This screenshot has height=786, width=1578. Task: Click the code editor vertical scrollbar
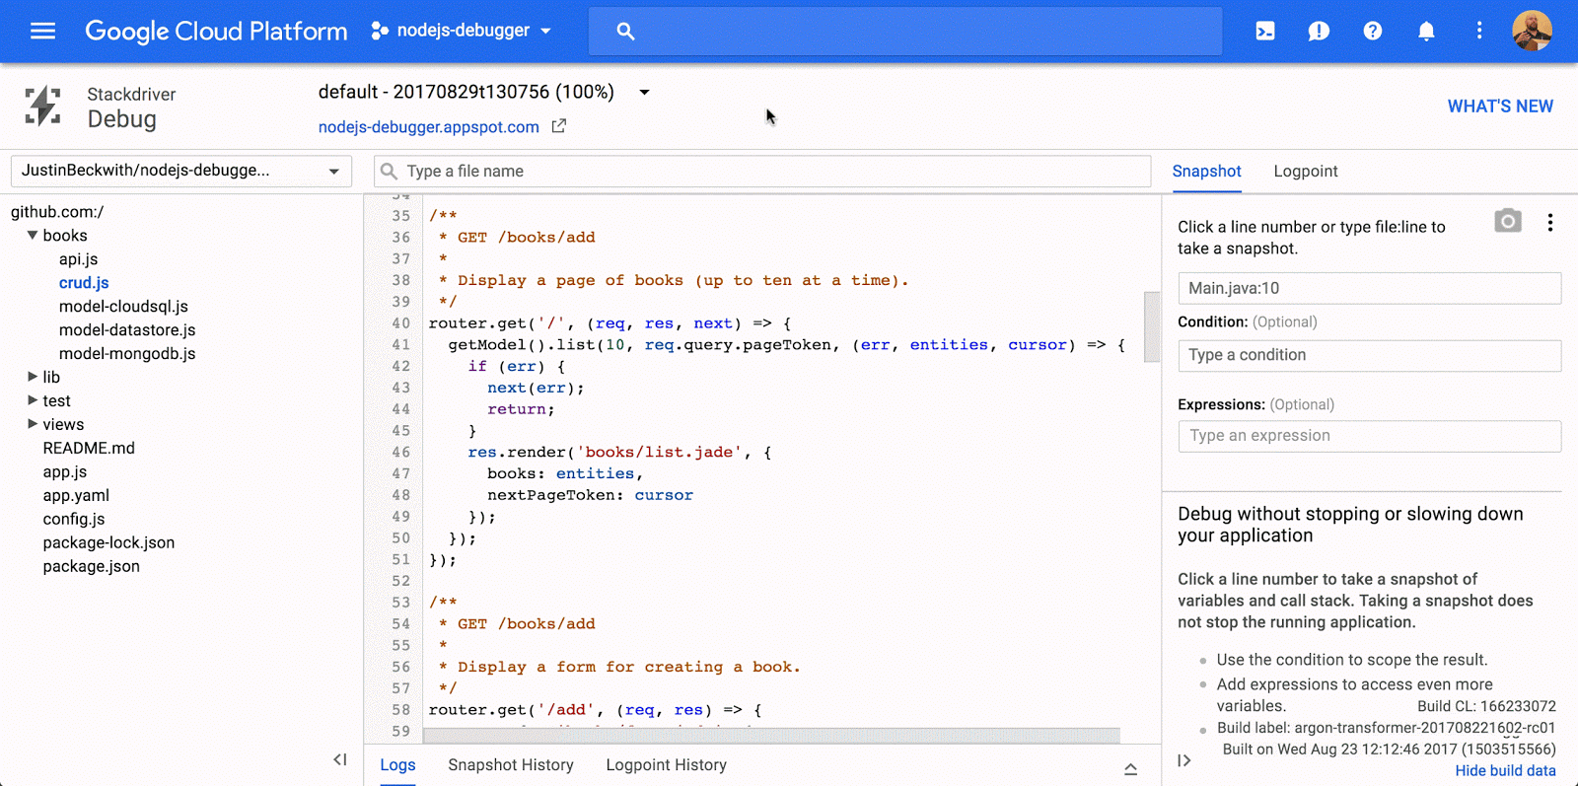click(1152, 326)
